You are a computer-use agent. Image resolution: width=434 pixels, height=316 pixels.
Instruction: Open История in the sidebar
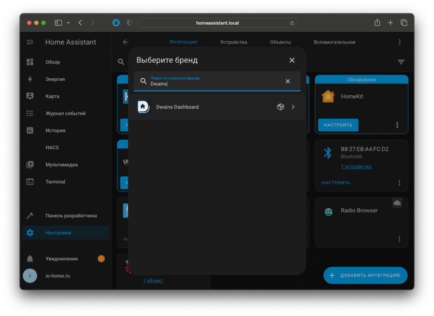tap(66, 130)
